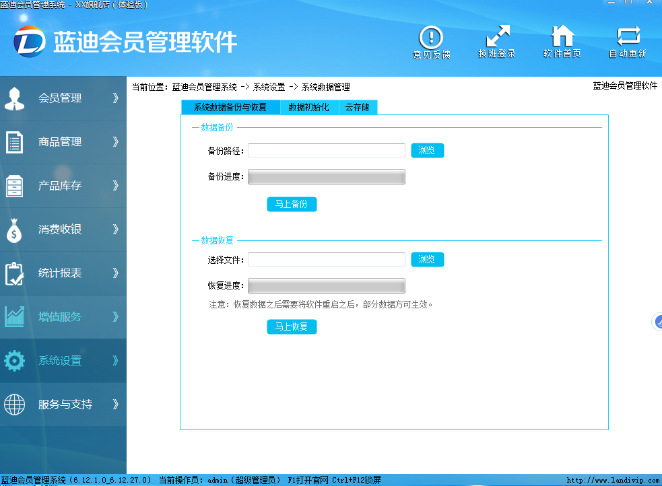
Task: Click the 服务与支持 globe icon
Action: click(x=14, y=405)
